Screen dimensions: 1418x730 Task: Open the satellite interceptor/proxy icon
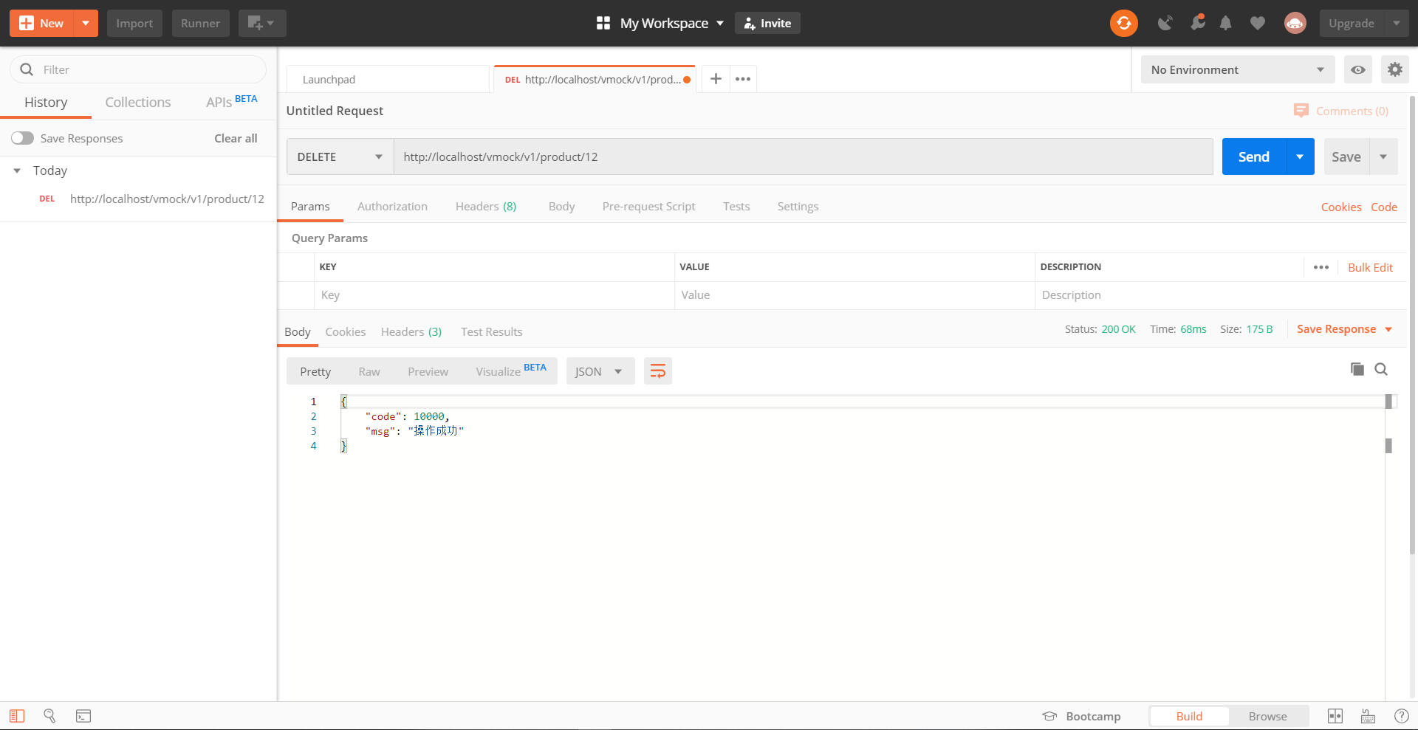pyautogui.click(x=1165, y=24)
